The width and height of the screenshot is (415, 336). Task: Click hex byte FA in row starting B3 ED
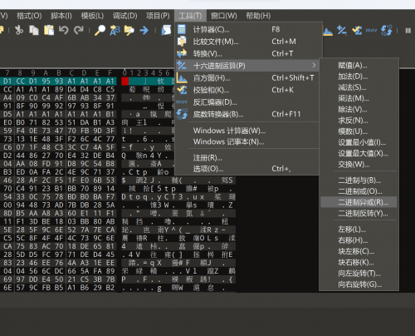(46, 172)
